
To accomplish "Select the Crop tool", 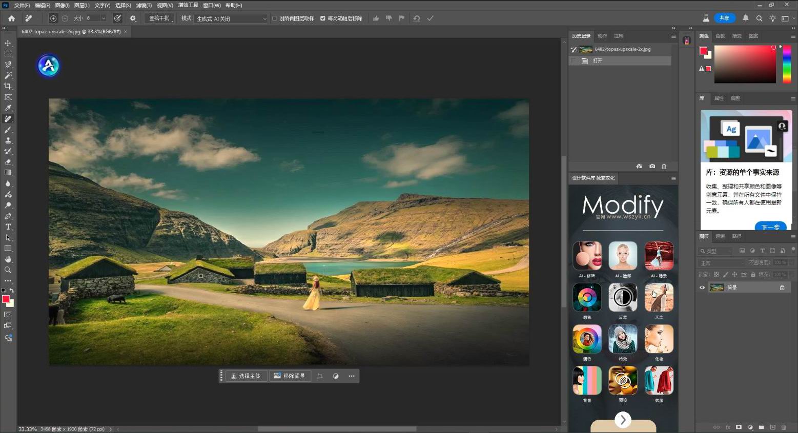I will pyautogui.click(x=8, y=86).
